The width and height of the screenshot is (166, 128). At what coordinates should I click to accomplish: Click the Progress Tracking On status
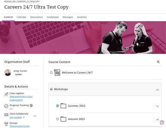[x=11, y=109]
